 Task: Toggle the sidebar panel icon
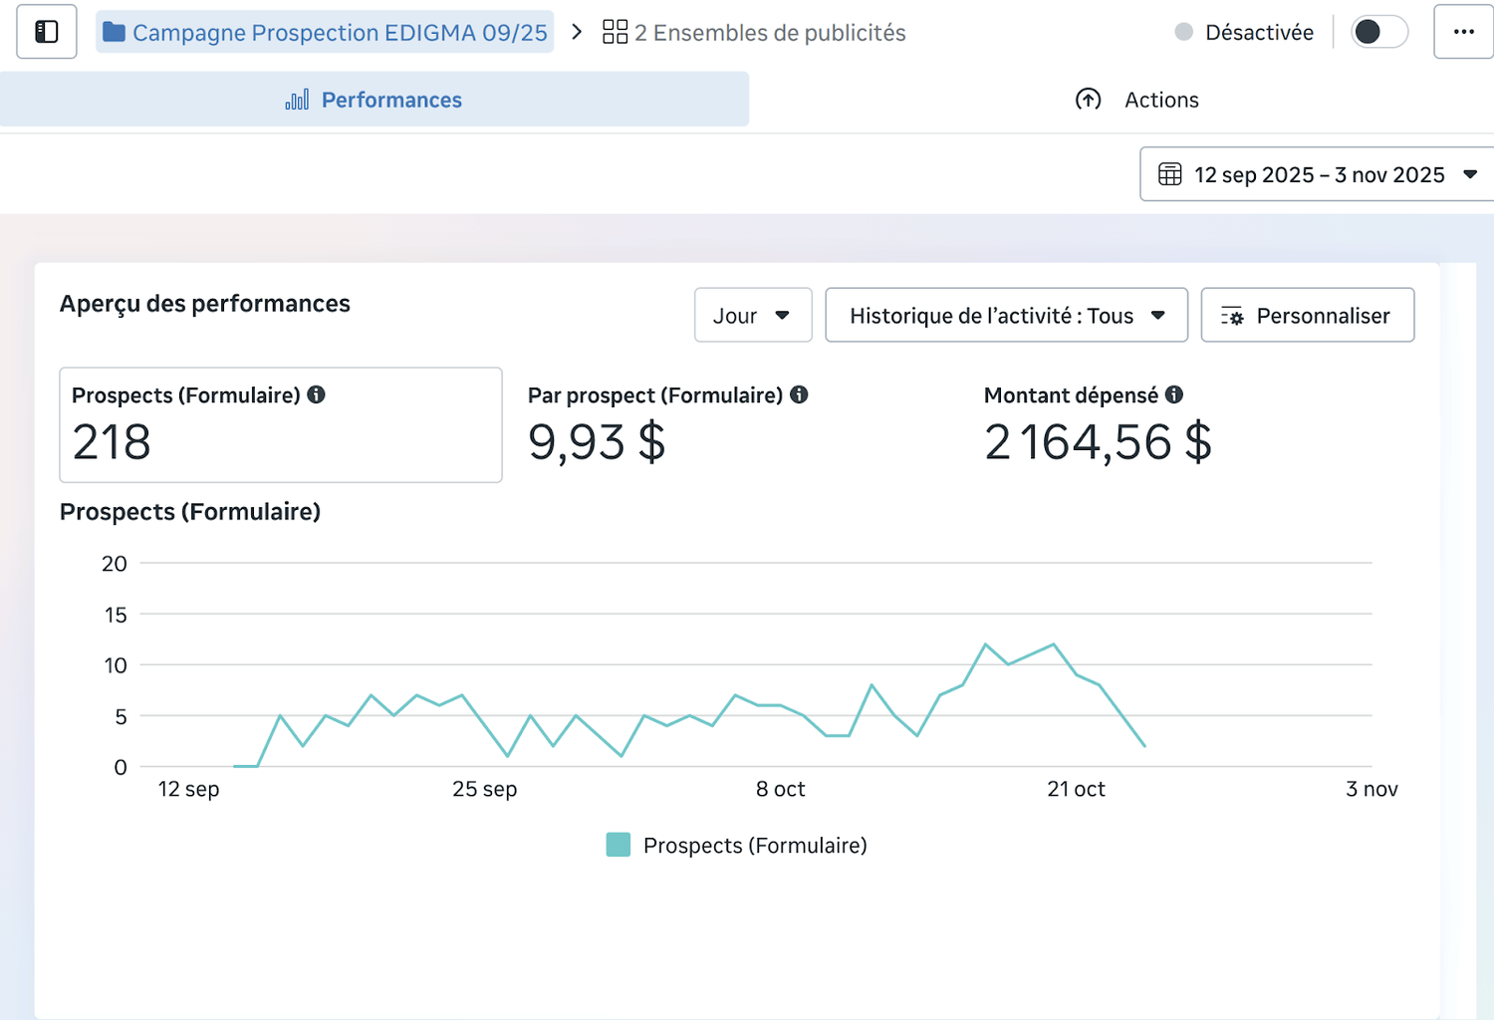pos(47,32)
